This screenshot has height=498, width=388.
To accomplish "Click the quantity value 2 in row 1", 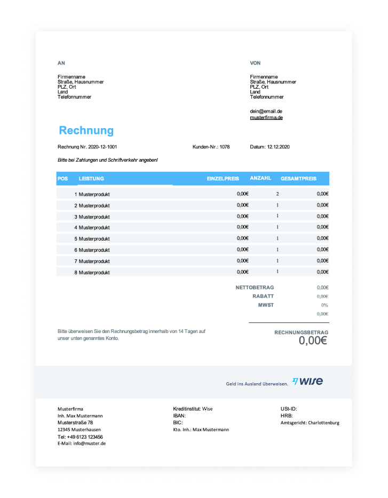I will (x=278, y=194).
